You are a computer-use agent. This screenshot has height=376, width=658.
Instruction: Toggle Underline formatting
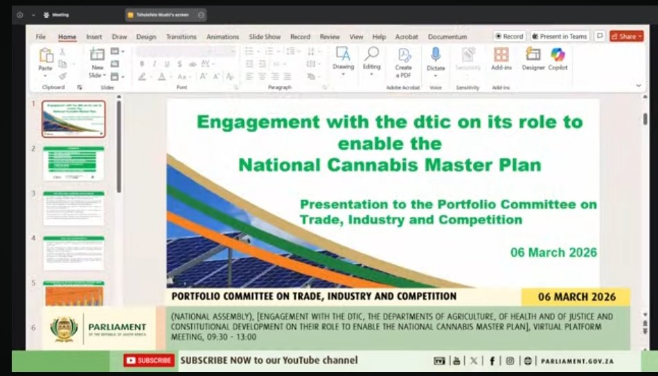pos(167,64)
